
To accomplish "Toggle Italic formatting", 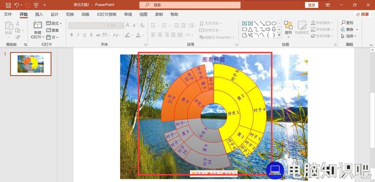I will coord(78,35).
